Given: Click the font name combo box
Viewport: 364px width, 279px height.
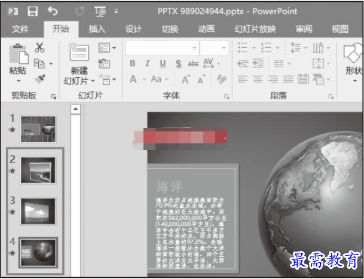Looking at the screenshot, I should coord(163,48).
